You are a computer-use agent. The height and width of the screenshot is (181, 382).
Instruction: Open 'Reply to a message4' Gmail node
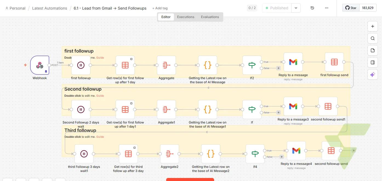[296, 151]
